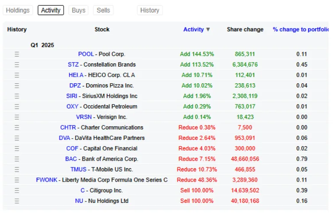Open the POOL ticker link
333x213 pixels.
[86, 54]
